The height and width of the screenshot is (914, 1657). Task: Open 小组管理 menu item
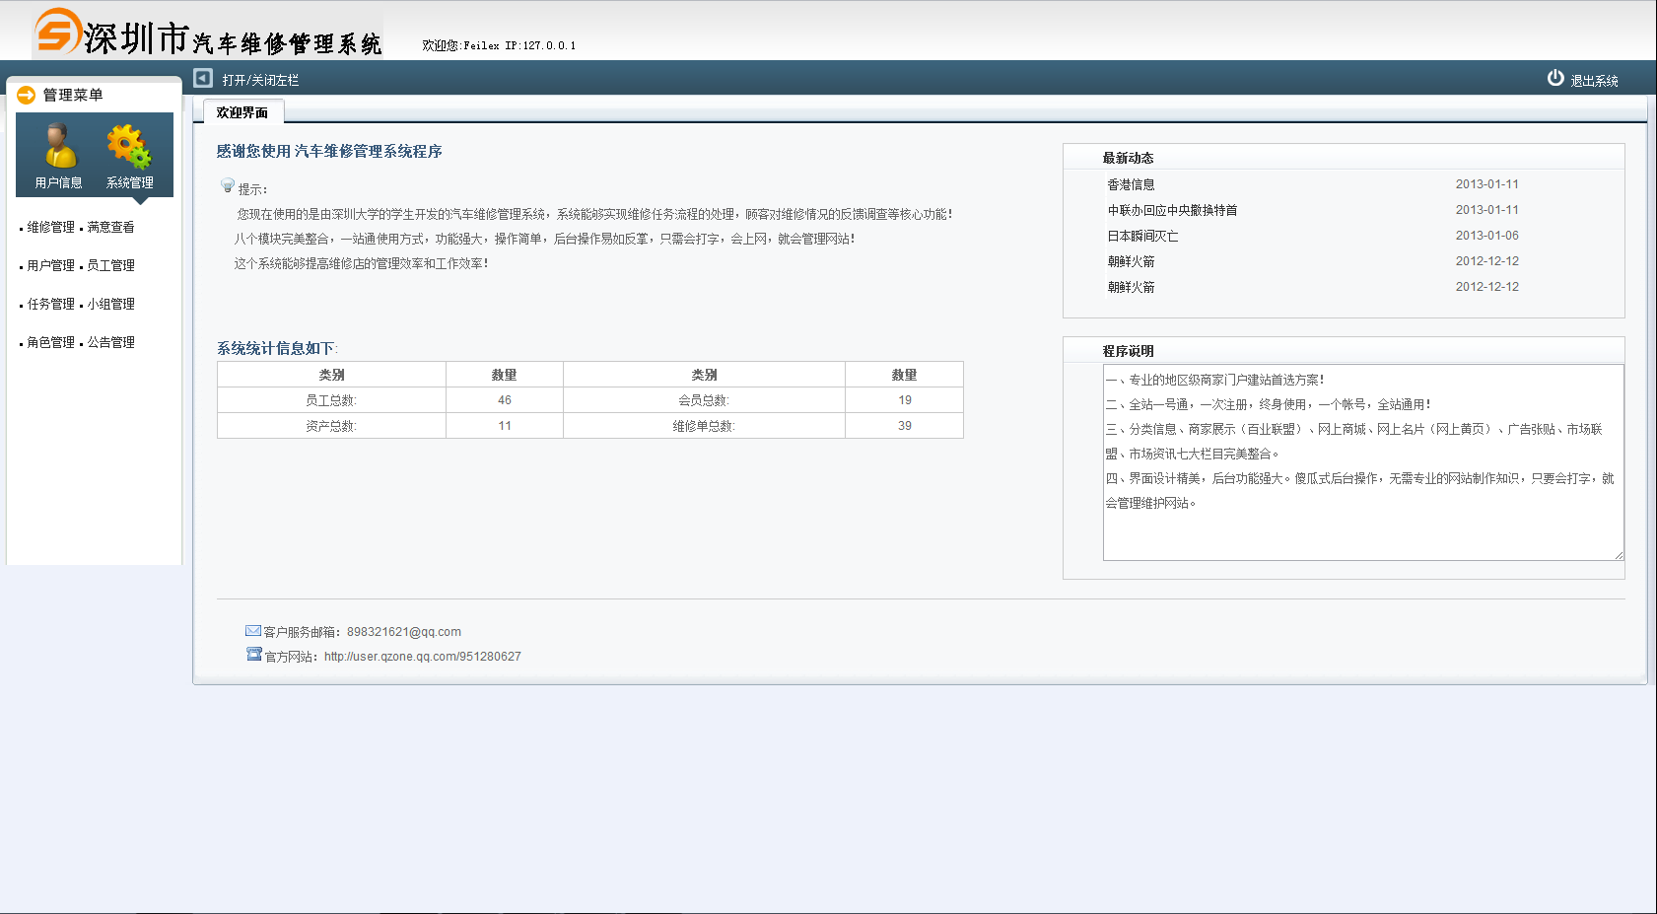pos(110,304)
